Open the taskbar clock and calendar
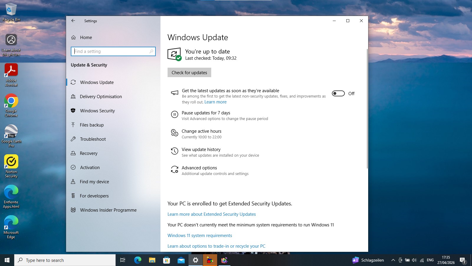Viewport: 472px width, 266px height. (446, 260)
